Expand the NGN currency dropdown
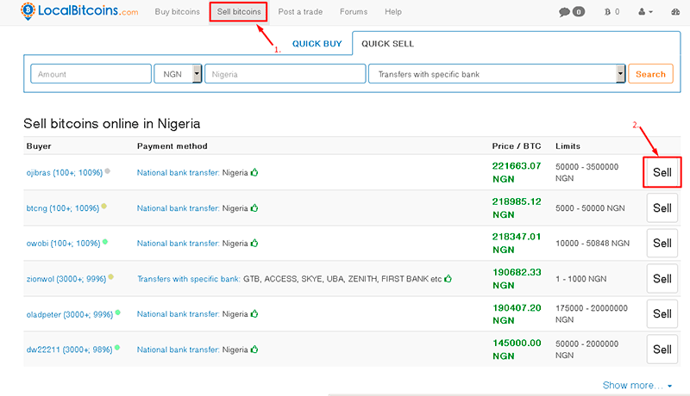Screen dimensions: 690x396 click(178, 74)
